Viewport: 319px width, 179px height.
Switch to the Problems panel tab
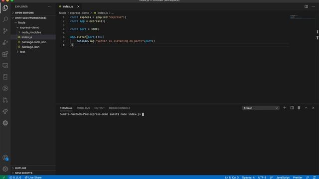pos(83,108)
